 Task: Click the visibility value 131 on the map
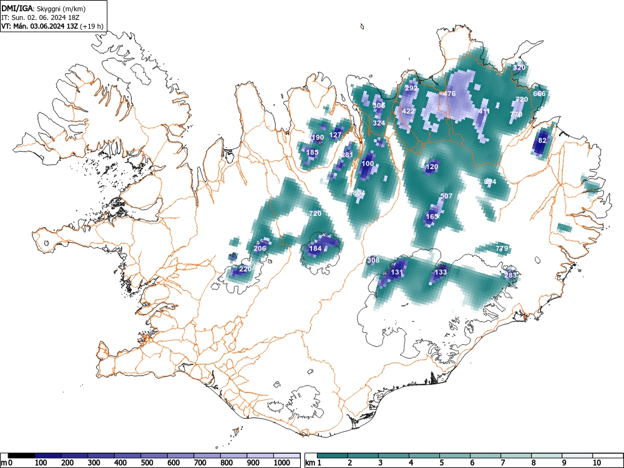pyautogui.click(x=397, y=272)
